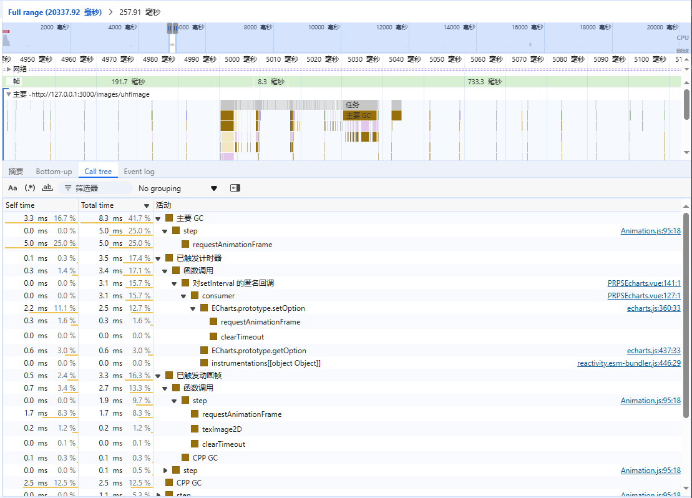The width and height of the screenshot is (692, 498).
Task: Click Full range breadcrumb
Action: pos(54,12)
